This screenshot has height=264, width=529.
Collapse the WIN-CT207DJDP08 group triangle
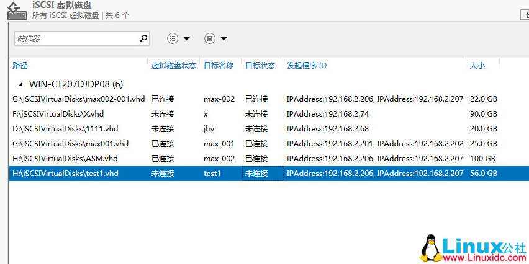pyautogui.click(x=21, y=84)
